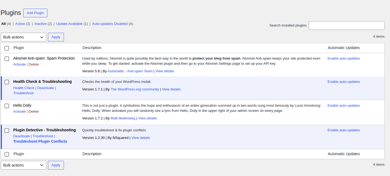390x176 pixels.
Task: Focus the Search installed plugins field
Action: pyautogui.click(x=346, y=25)
